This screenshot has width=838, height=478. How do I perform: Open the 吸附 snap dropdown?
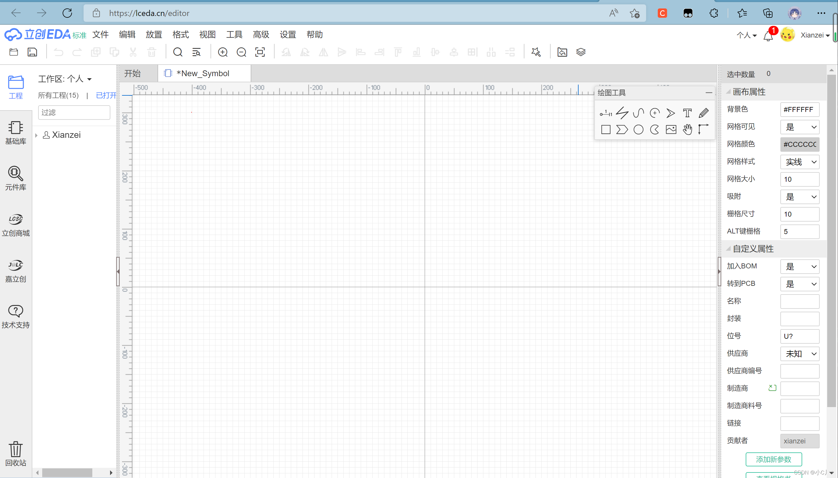(800, 197)
